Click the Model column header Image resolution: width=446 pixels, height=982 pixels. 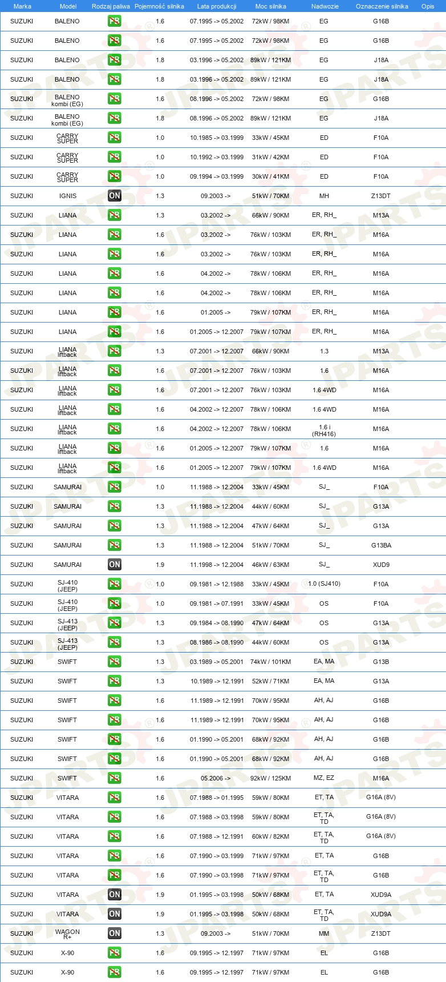click(x=68, y=6)
